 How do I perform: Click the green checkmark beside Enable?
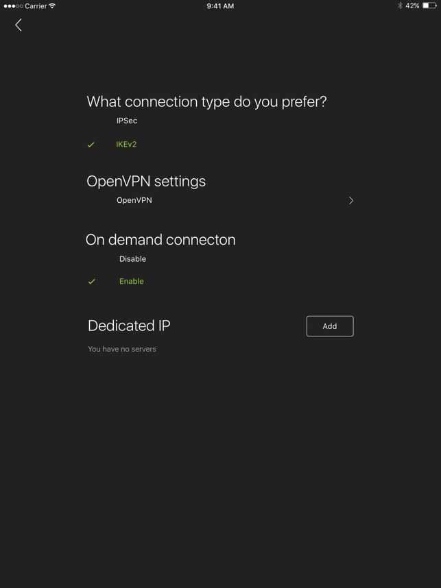coord(91,282)
